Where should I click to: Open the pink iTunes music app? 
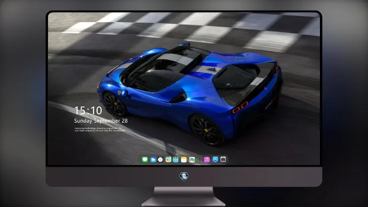207,159
